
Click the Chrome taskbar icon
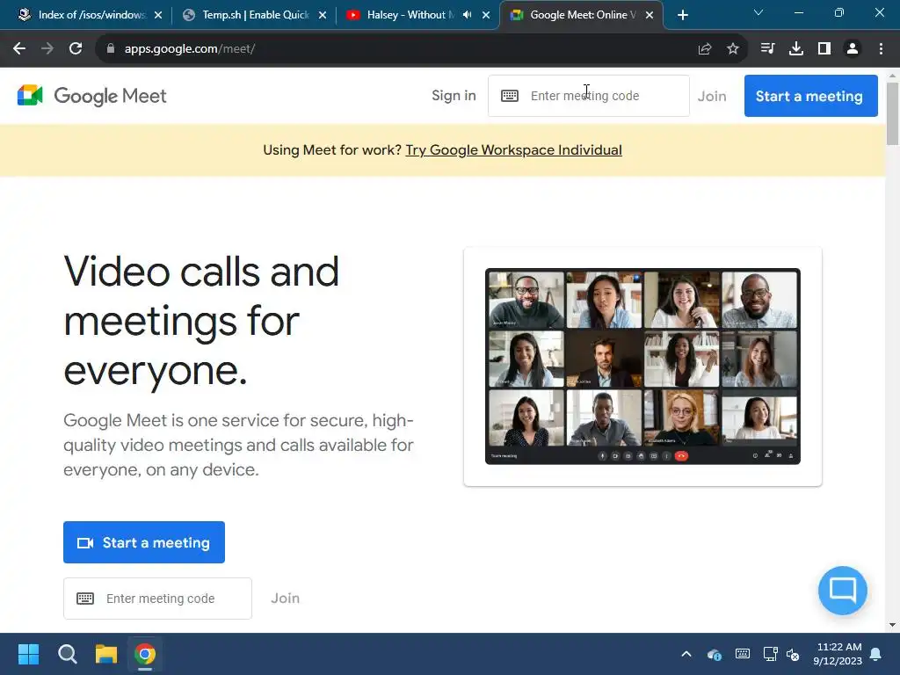tap(145, 654)
